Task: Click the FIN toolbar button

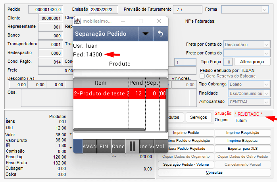Action: [104, 146]
